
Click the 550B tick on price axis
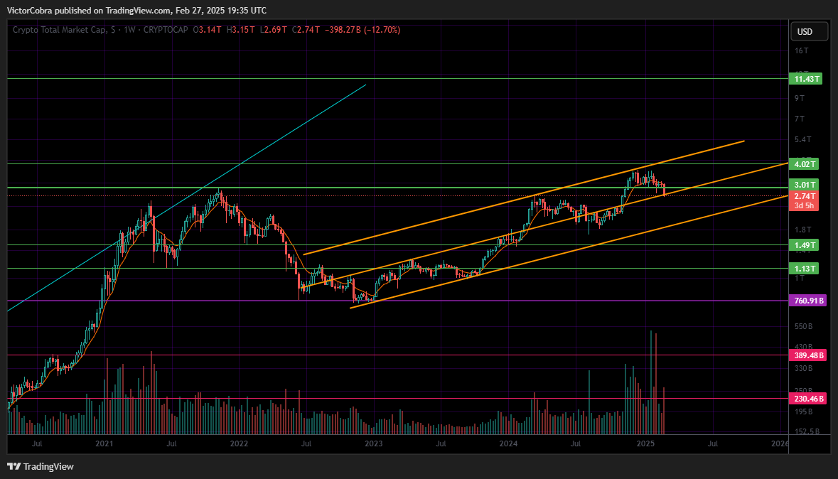803,326
